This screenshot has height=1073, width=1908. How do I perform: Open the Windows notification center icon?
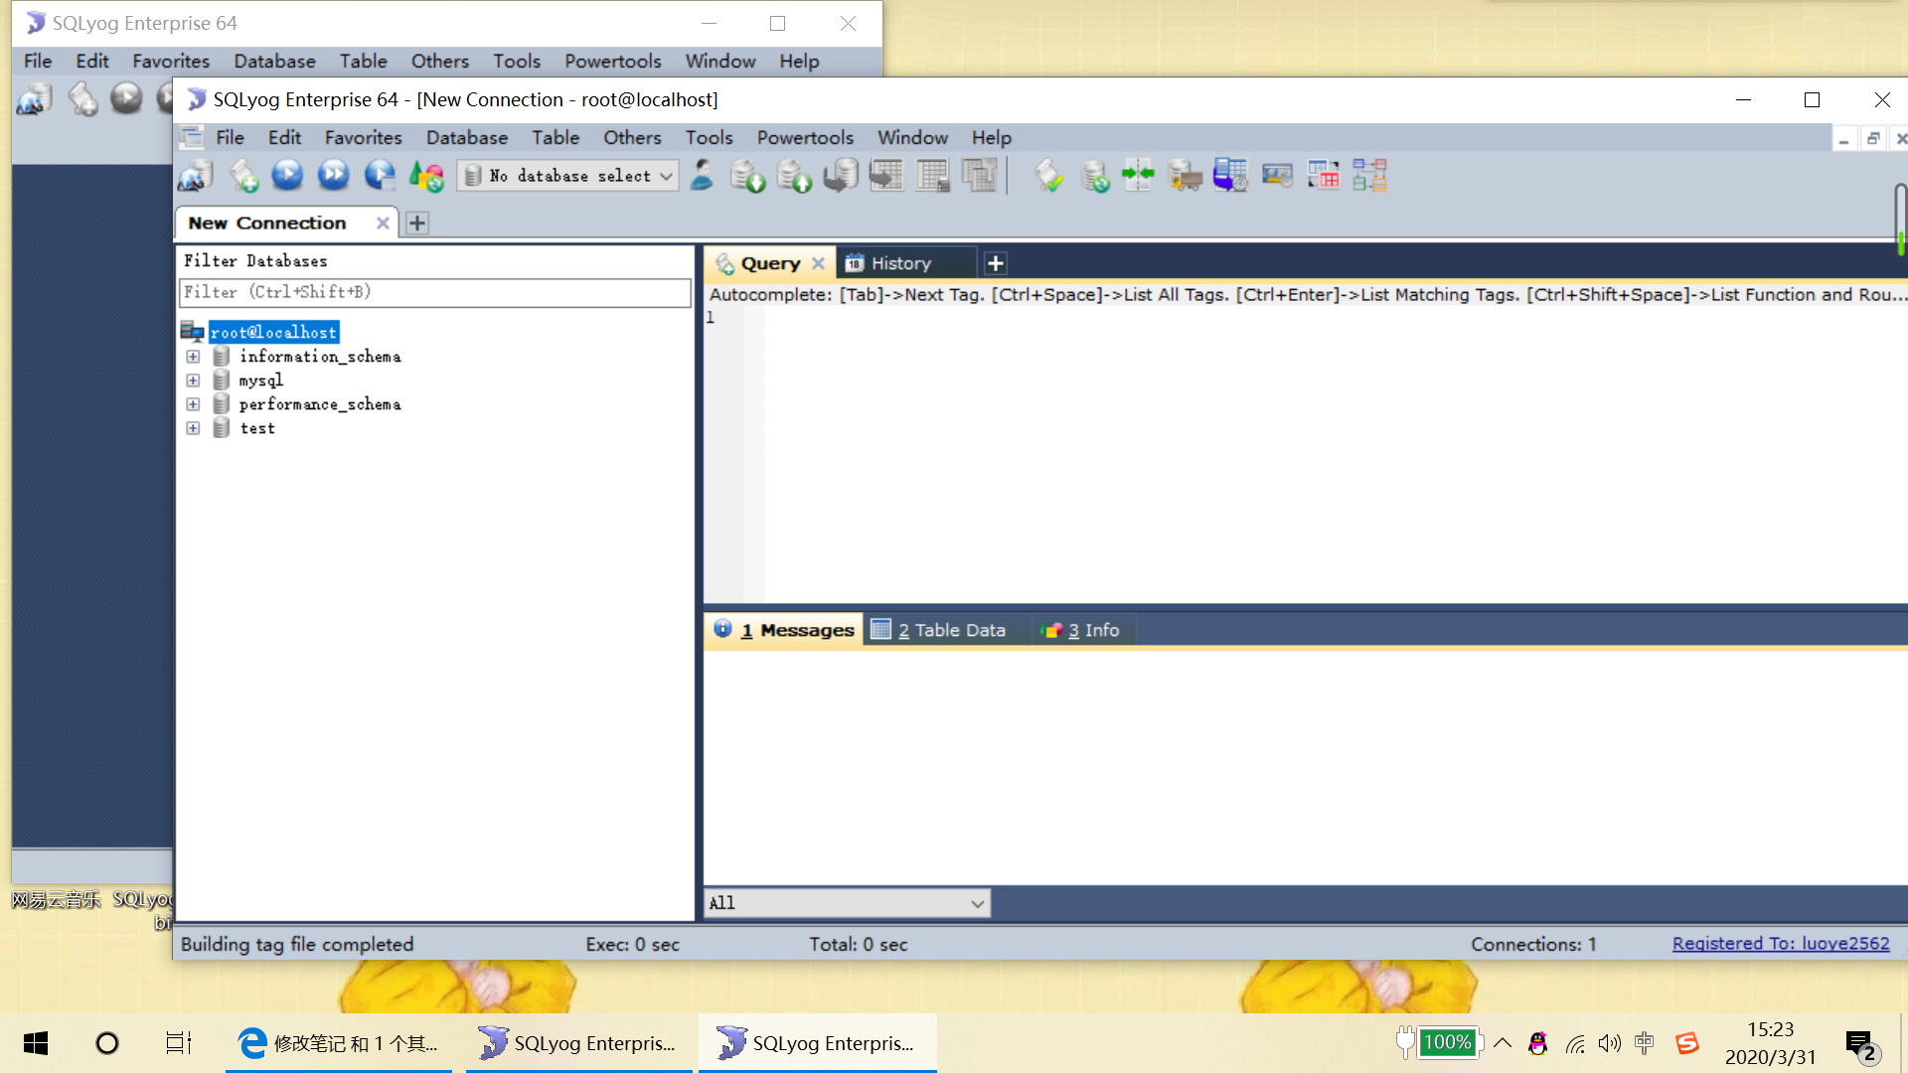point(1861,1045)
